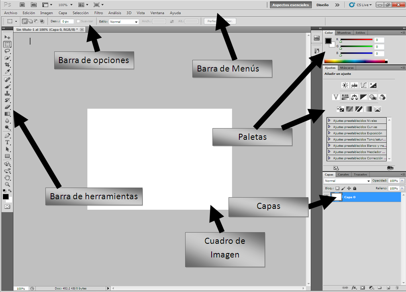The image size is (406, 292).
Task: Click the red R slider track
Action: point(356,39)
